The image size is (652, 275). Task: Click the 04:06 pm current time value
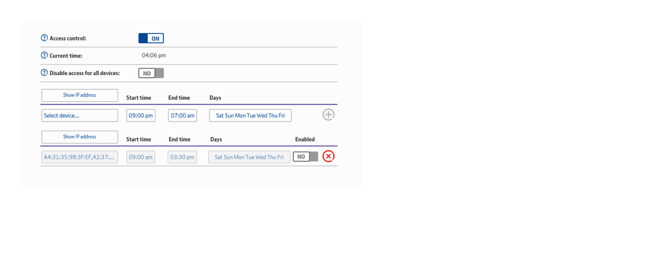[x=154, y=56]
